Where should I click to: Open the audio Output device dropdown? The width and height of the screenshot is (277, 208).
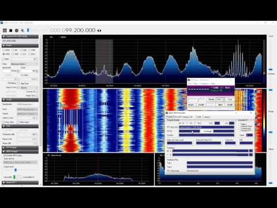click(27, 114)
